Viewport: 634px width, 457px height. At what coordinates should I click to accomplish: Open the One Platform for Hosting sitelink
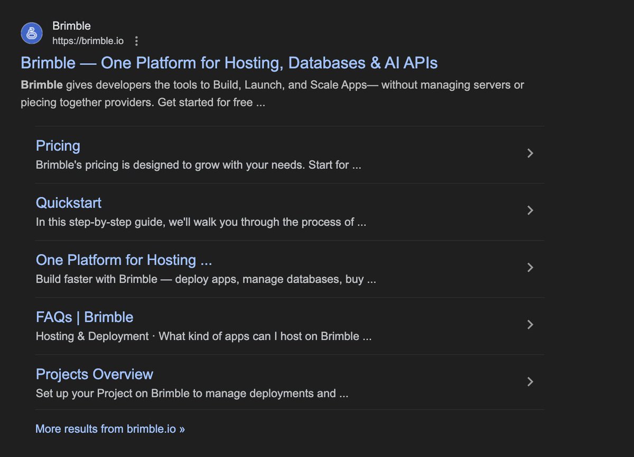click(124, 260)
